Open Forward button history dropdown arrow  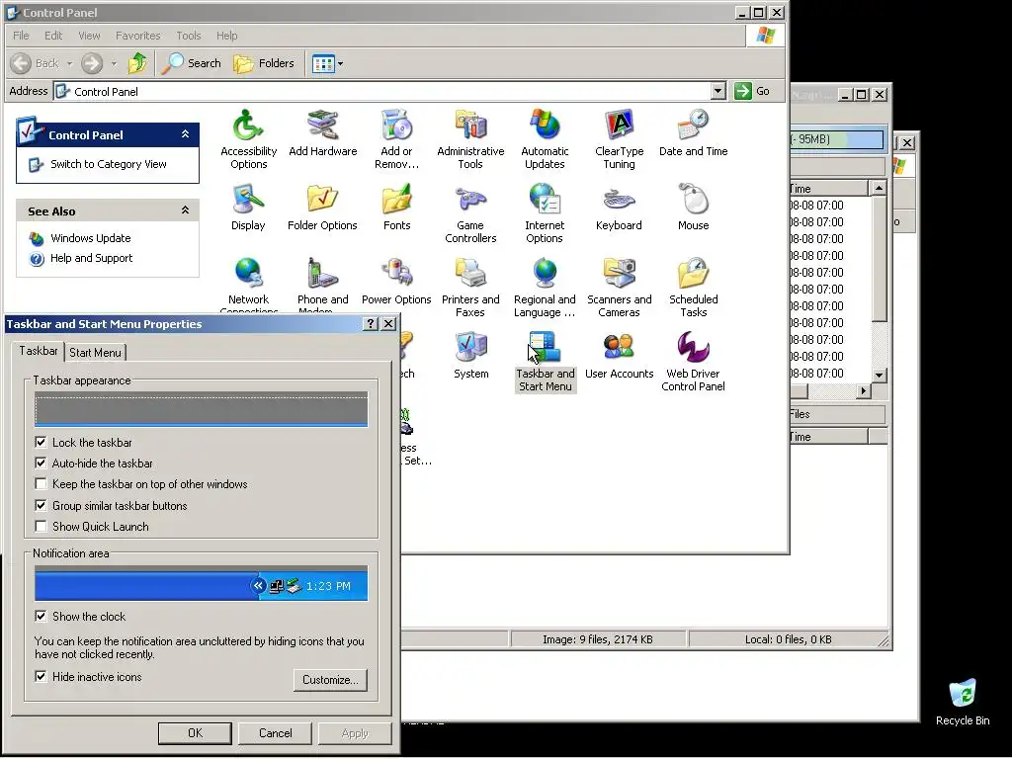click(x=115, y=63)
